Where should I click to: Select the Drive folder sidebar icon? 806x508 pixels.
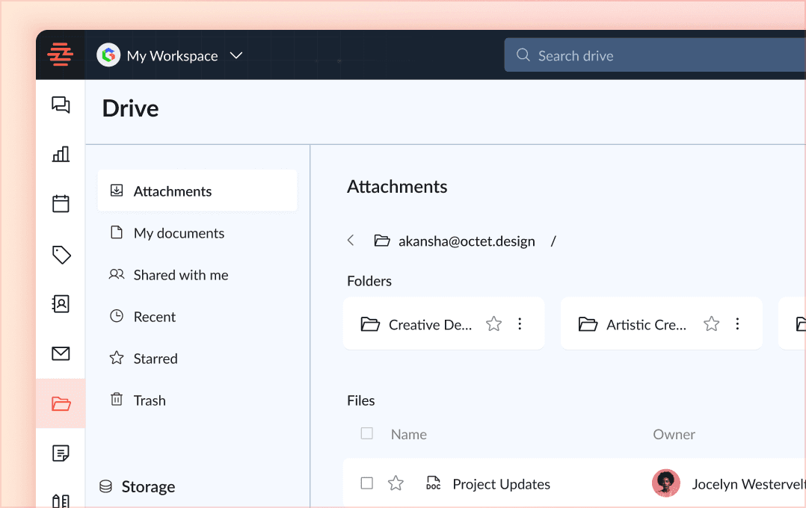(61, 403)
